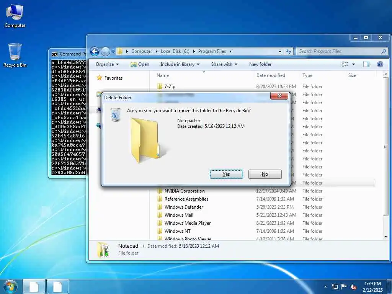Viewport: 392px width, 294px height.
Task: Click the blue Help icon
Action: (x=380, y=64)
